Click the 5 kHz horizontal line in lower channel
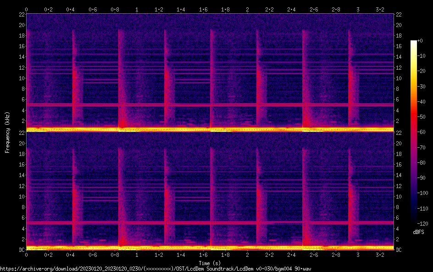Viewport: 433px width, 272px height. coord(210,222)
